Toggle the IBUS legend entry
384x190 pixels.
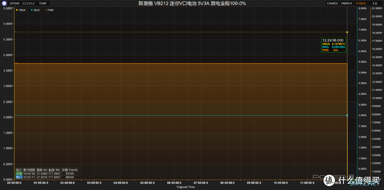coord(36,10)
